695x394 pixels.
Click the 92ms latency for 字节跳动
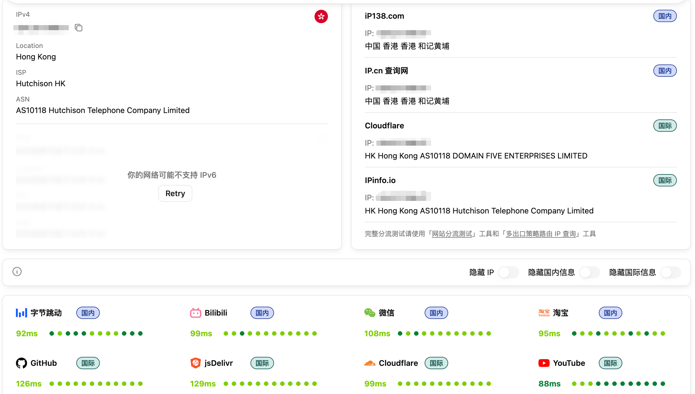27,333
